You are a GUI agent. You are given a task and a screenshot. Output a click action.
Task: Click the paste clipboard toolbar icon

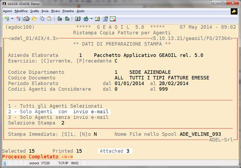click(49, 19)
